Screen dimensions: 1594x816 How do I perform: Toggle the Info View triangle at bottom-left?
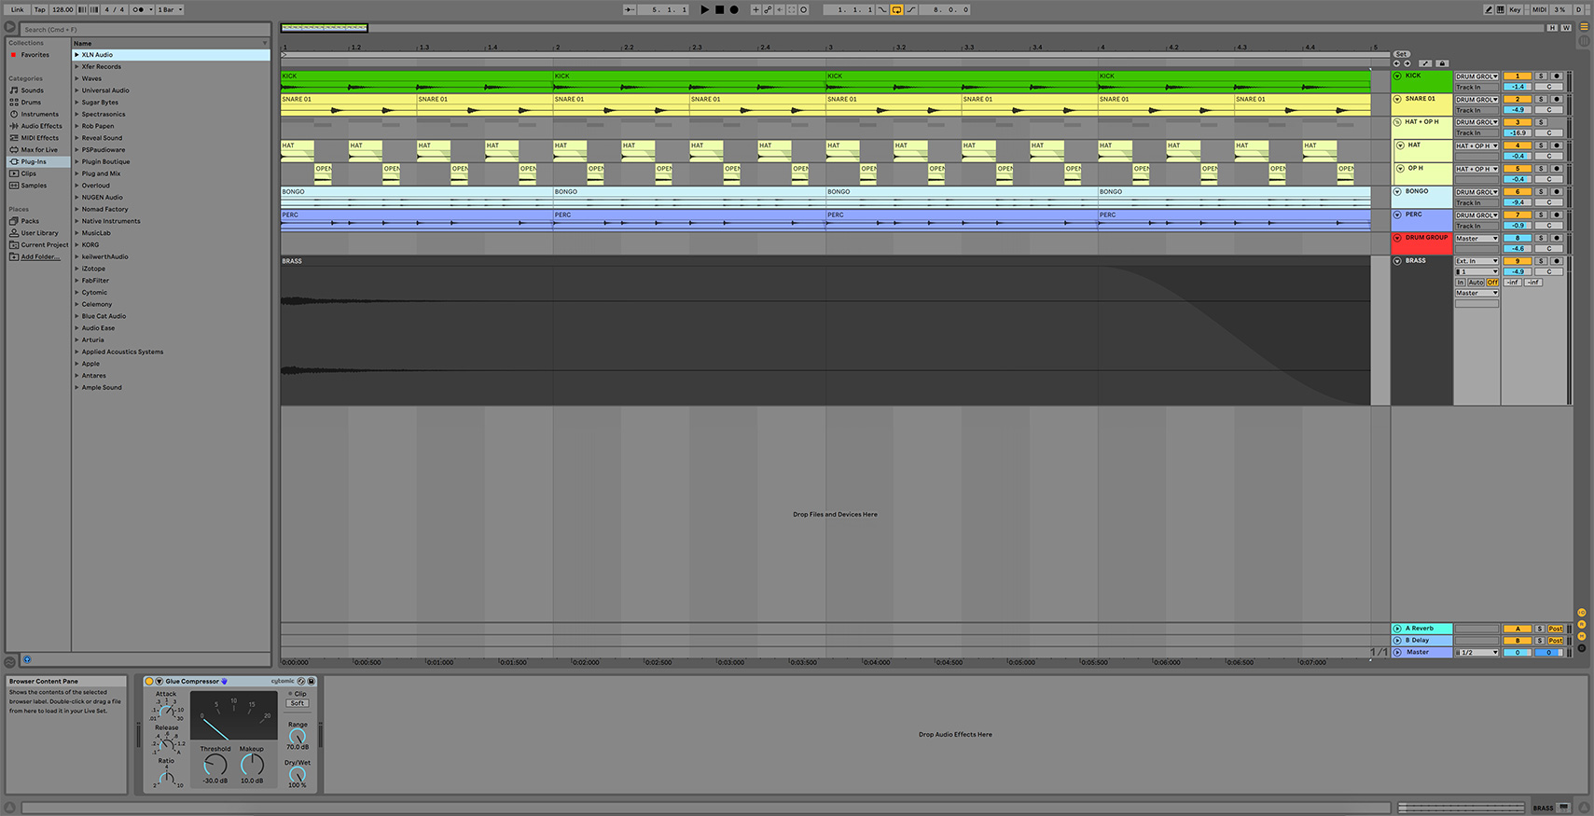tap(10, 808)
